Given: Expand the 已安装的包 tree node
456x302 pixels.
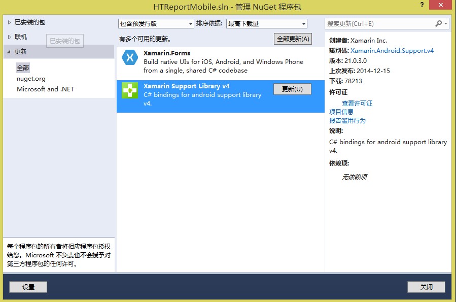Looking at the screenshot, I should point(9,22).
